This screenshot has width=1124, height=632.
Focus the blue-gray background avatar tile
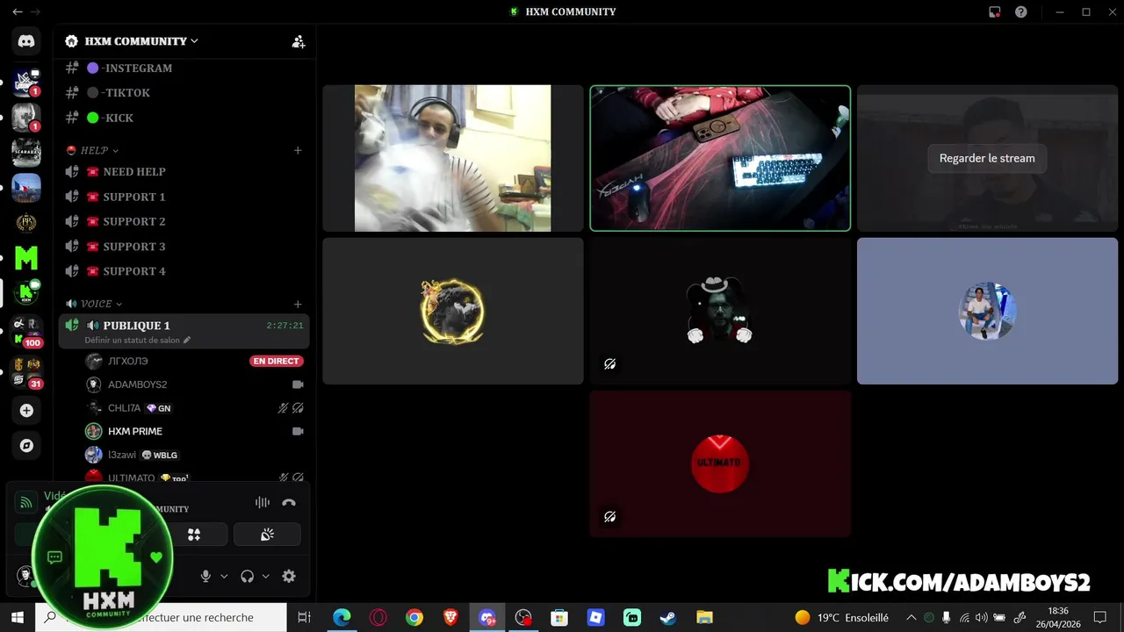coord(987,311)
